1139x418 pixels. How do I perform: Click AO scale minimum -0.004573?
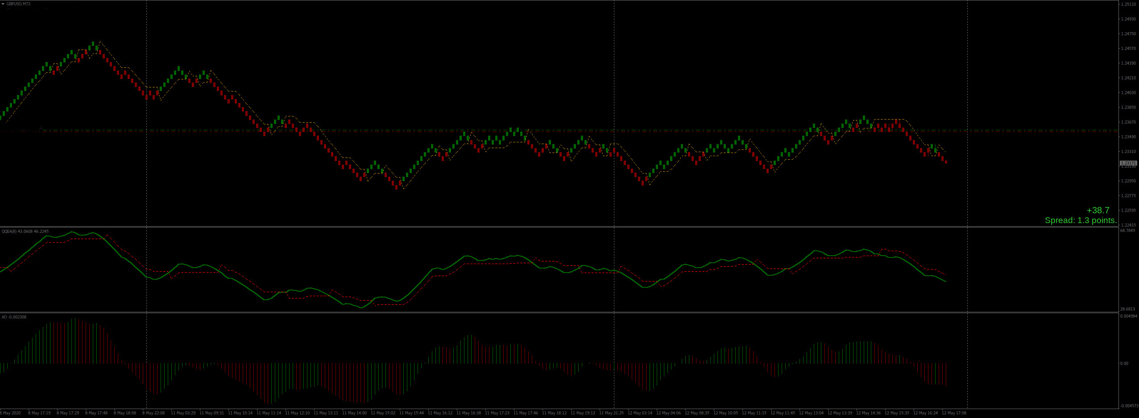tap(1129, 406)
